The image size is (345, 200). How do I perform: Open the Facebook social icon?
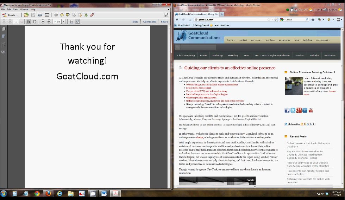coord(287,110)
